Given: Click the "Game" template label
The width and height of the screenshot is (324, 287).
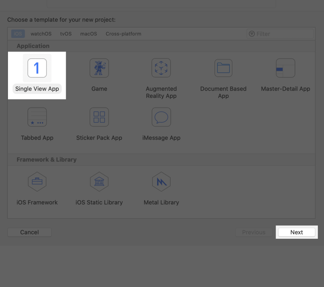Looking at the screenshot, I should 99,88.
